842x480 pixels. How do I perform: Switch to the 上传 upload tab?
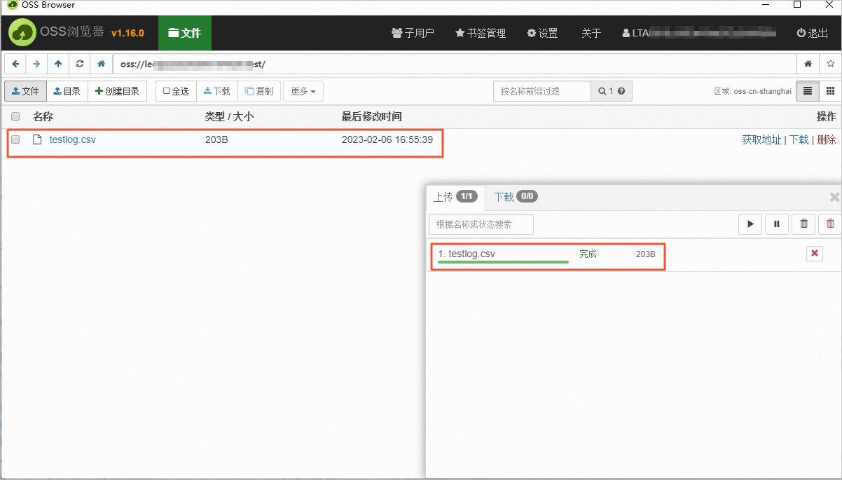pyautogui.click(x=455, y=197)
